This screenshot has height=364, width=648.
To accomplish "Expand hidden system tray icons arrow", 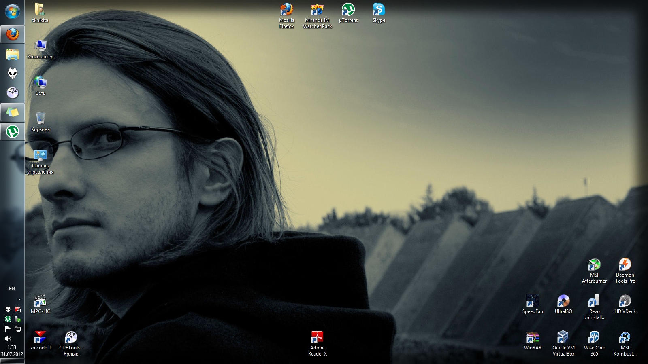I will tap(19, 299).
